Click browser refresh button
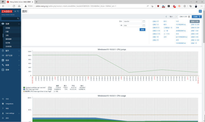Screen dimensions: 205x122 tap(14, 6)
